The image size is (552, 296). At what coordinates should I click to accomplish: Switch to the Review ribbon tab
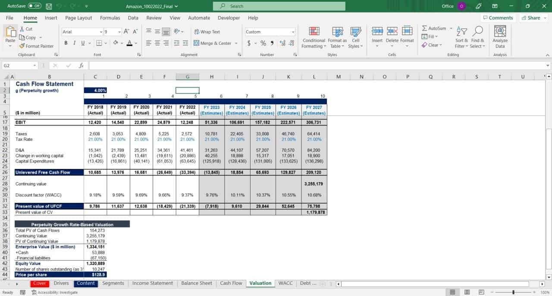(x=154, y=18)
